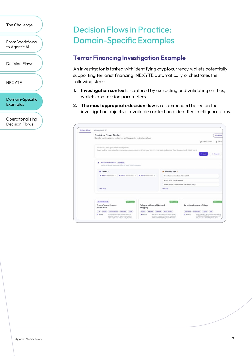Click the Intelligence gaps section icon
This screenshot has height=356, width=252.
point(163,171)
